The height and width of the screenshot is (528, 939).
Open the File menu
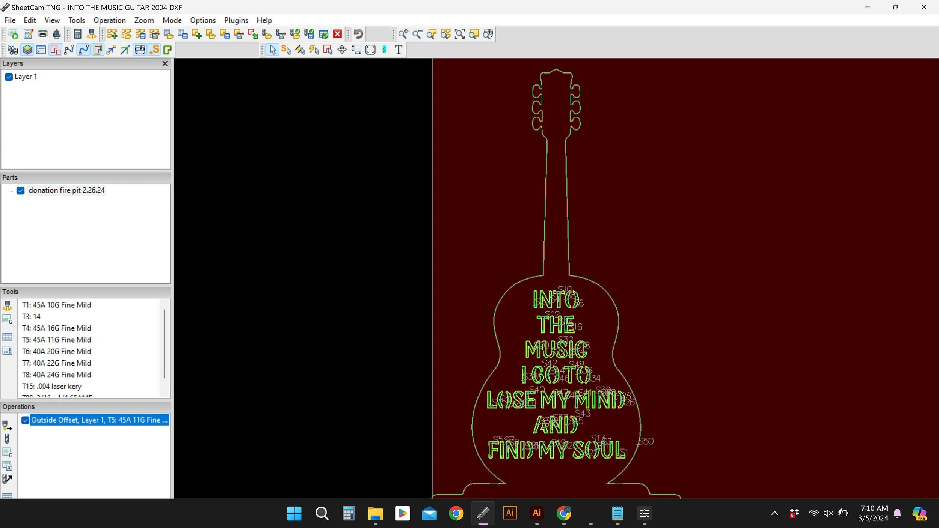click(x=10, y=20)
